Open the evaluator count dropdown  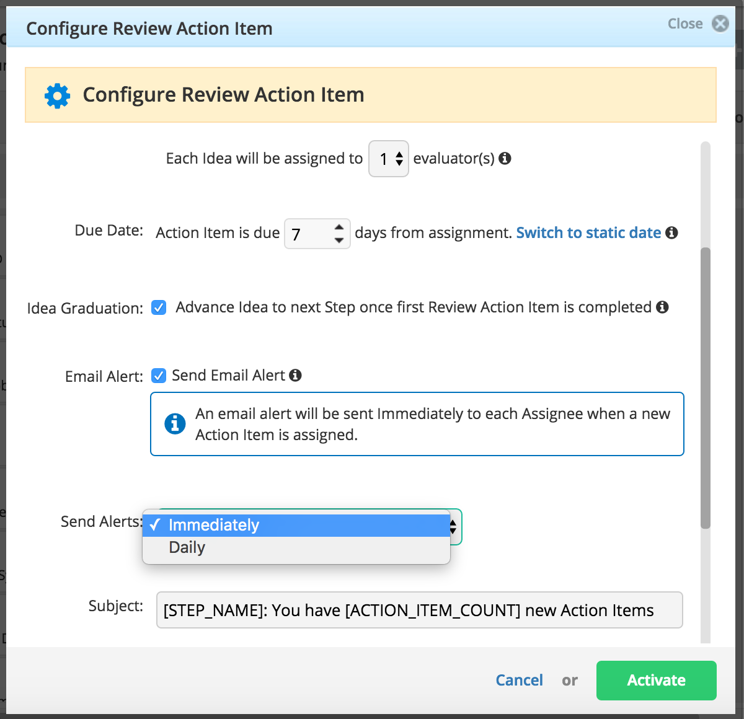[x=389, y=159]
